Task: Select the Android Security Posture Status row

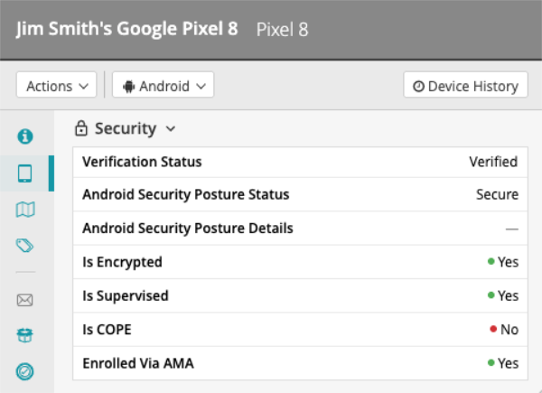Action: pos(299,195)
